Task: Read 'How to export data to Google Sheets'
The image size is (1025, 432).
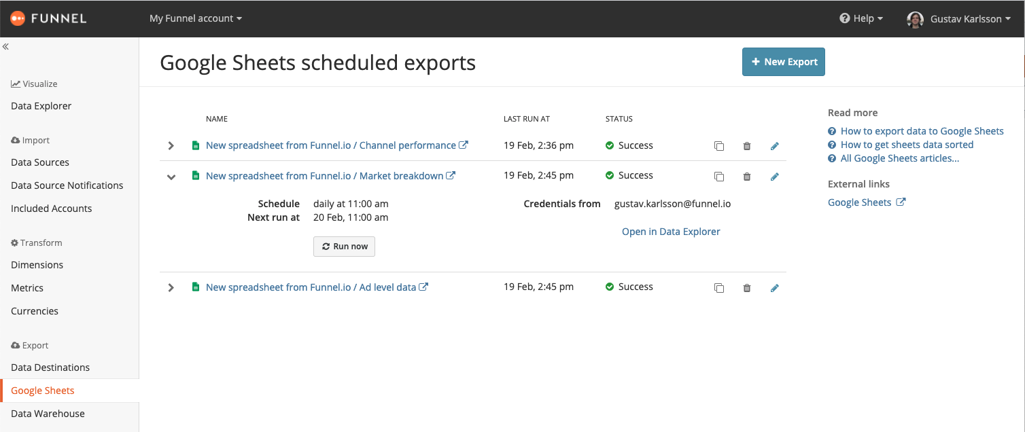Action: pyautogui.click(x=922, y=131)
